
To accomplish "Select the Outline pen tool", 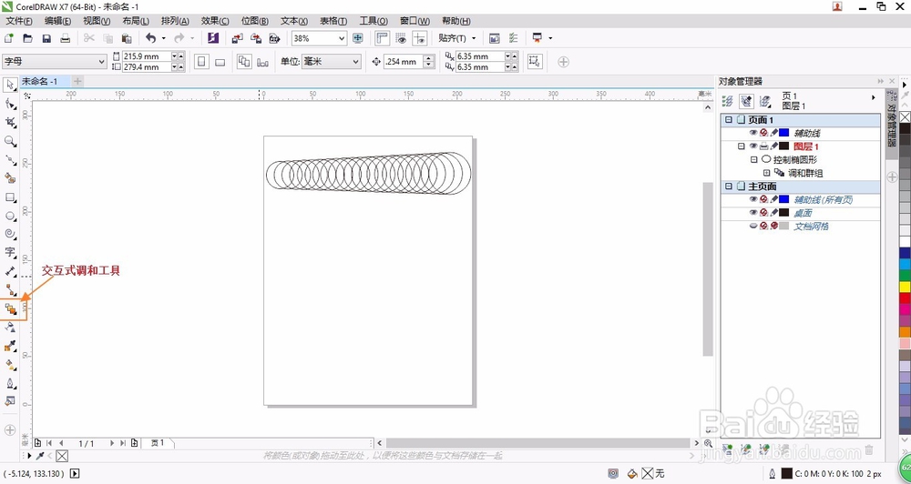I will pos(10,384).
